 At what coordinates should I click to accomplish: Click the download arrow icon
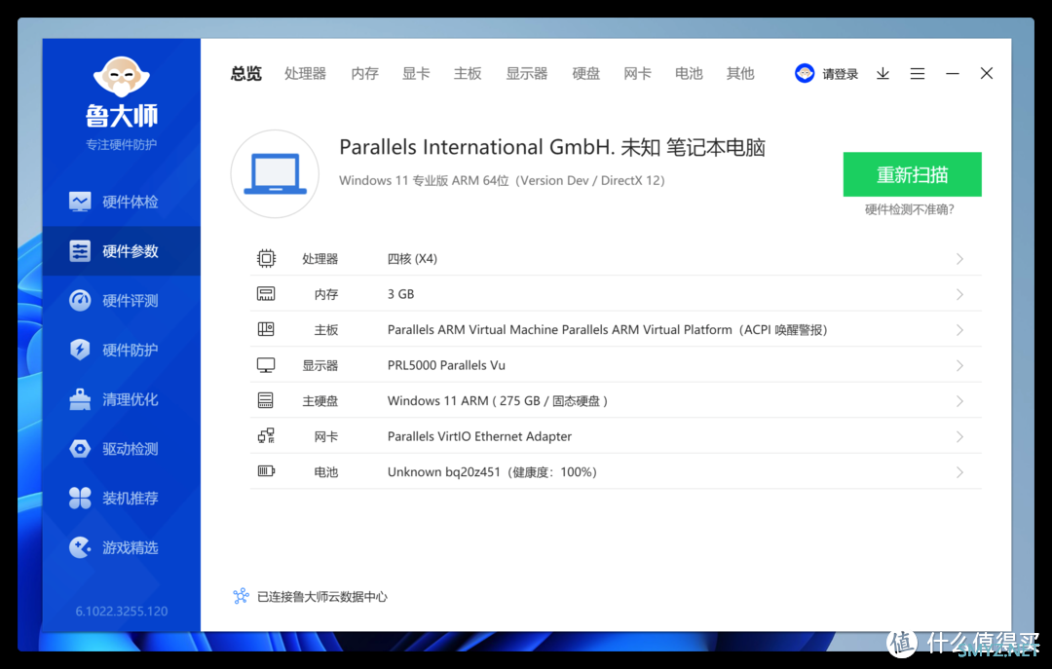[883, 74]
